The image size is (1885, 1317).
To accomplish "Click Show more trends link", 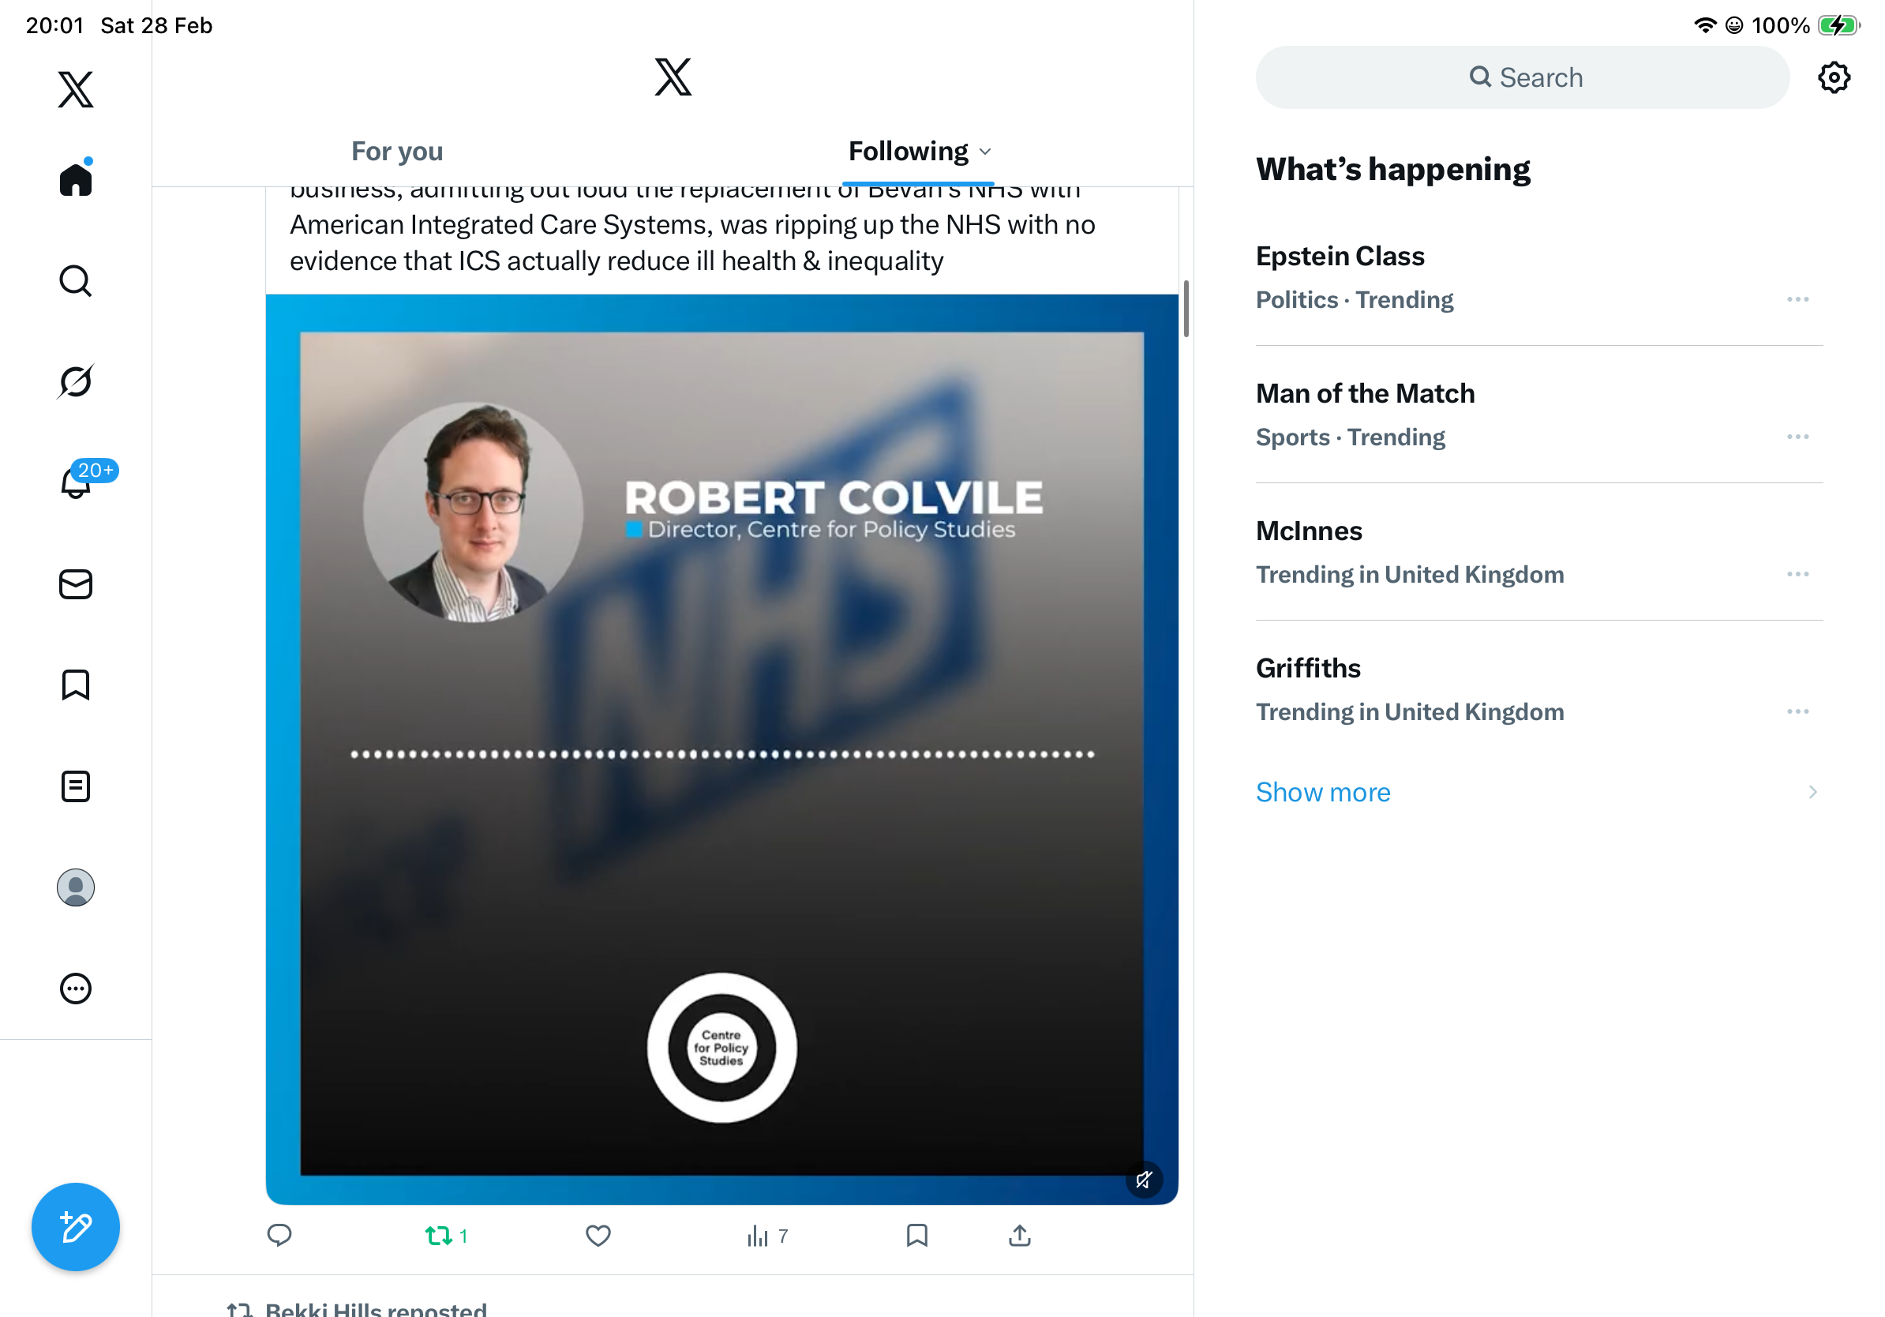I will point(1323,791).
